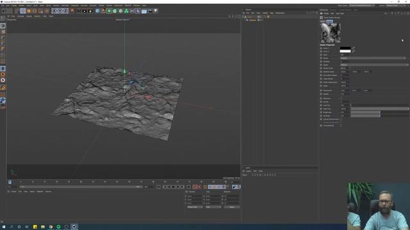Click Render to Picture Viewer icon
Viewport: 410px width, 230px height.
84,11
